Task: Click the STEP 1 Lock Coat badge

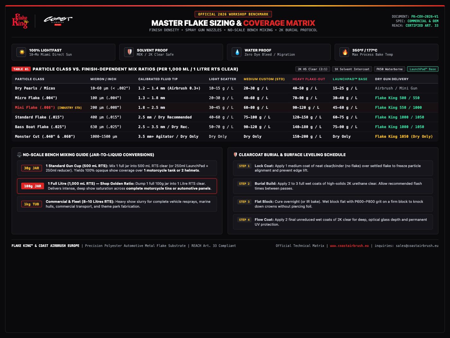Action: [x=244, y=166]
